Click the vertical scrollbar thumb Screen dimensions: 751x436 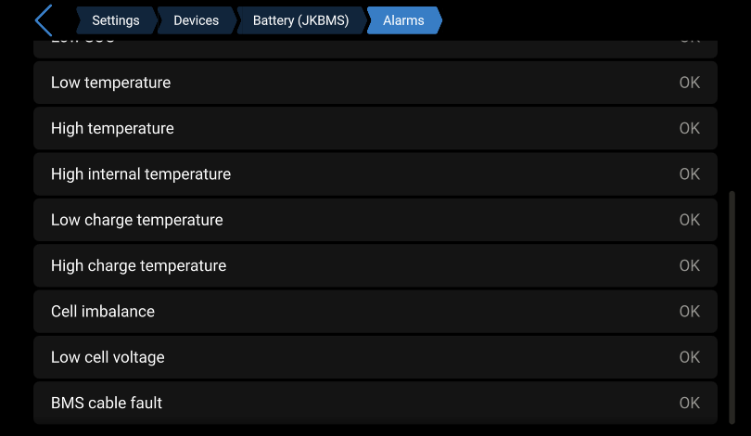[732, 308]
